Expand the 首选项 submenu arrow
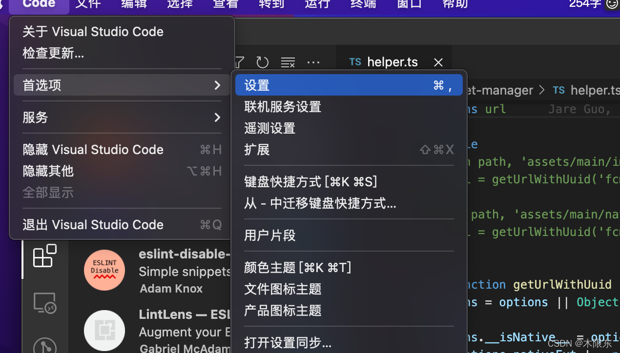Viewport: 620px width, 353px height. coord(217,85)
